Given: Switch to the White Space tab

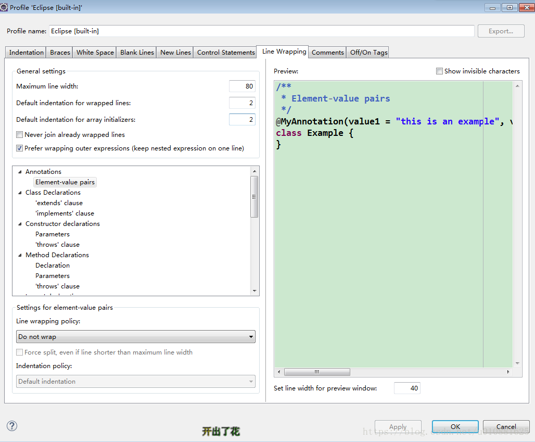Looking at the screenshot, I should (95, 52).
